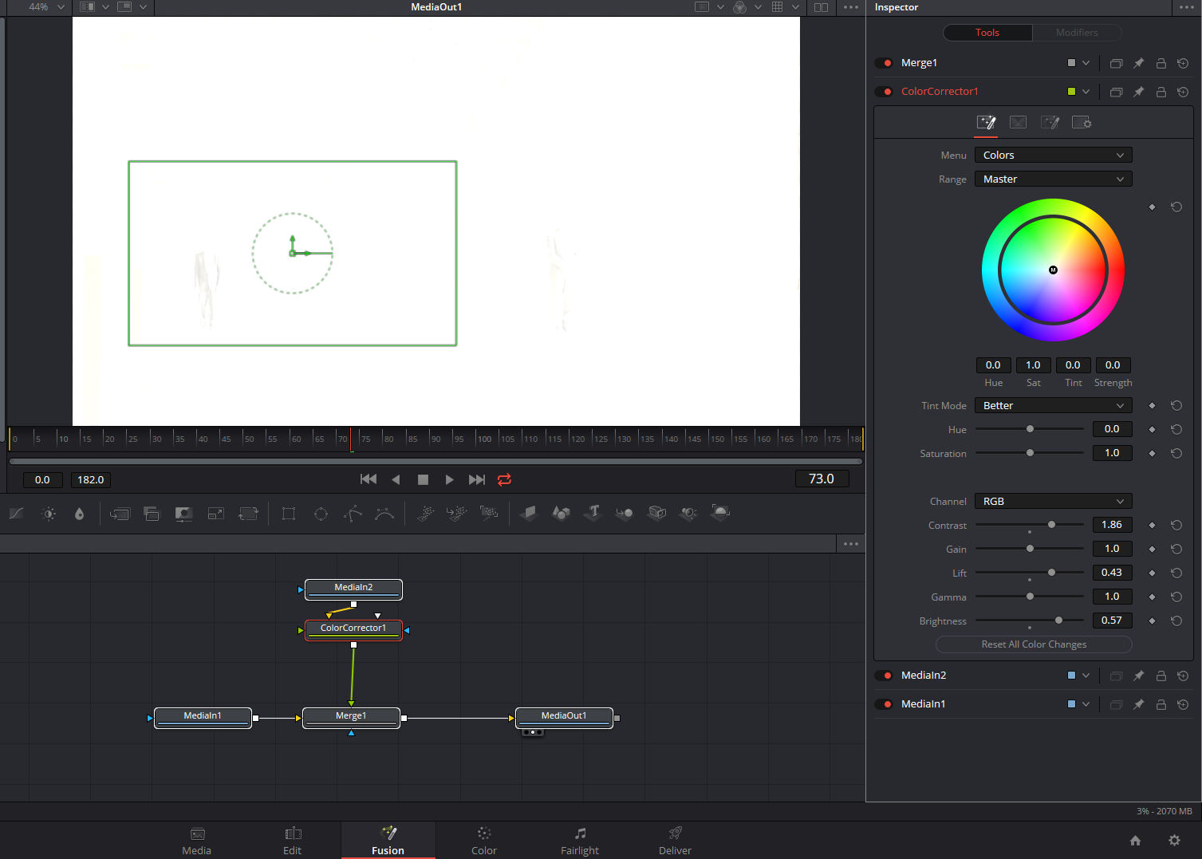The image size is (1202, 859).
Task: Add a Transform node from toolbar
Action: (248, 514)
